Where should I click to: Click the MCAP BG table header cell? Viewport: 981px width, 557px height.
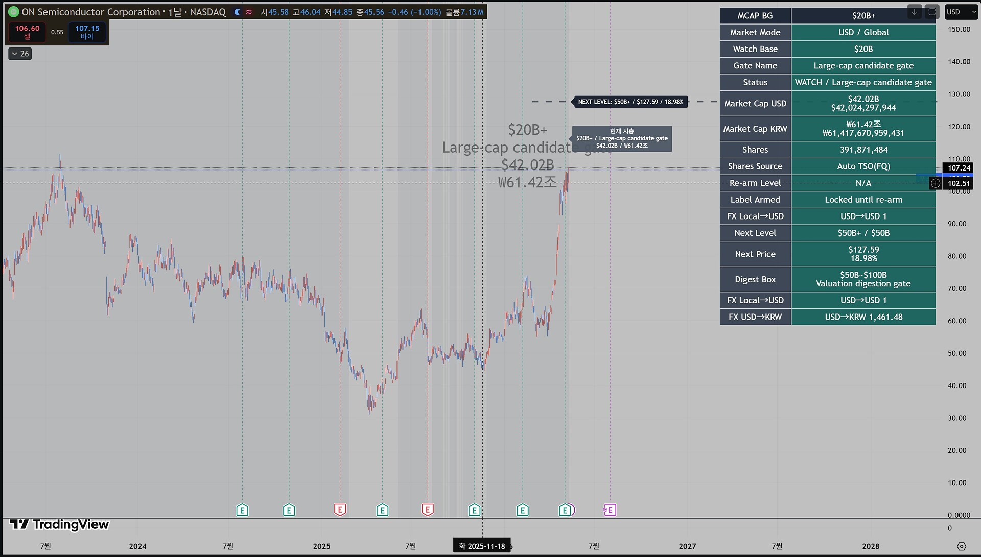click(755, 15)
